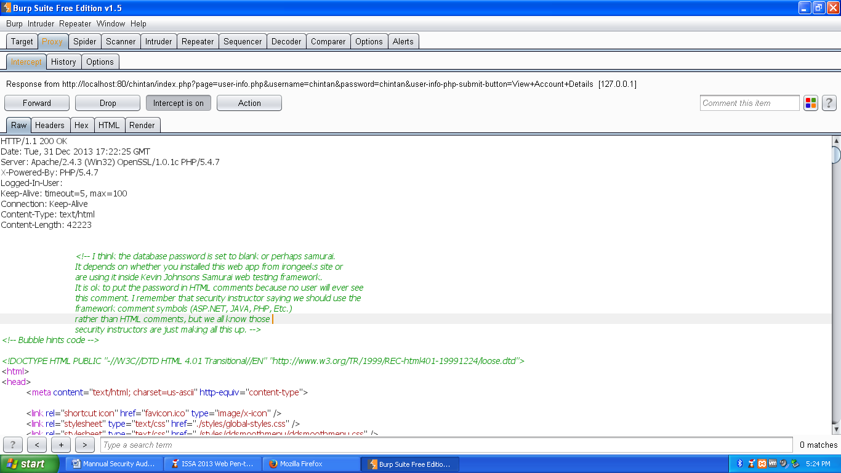Screen dimensions: 841x473
Task: Click the Logged-In-User: header line
Action: click(x=31, y=183)
